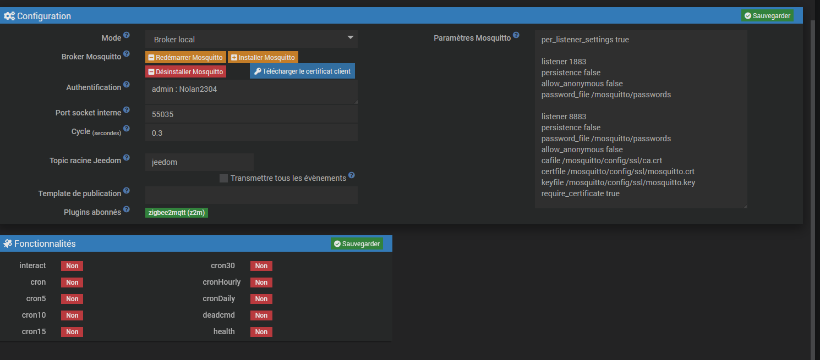The width and height of the screenshot is (820, 360).
Task: Click the zigbee2mqtt (z2m) plugin tag
Action: coord(177,213)
